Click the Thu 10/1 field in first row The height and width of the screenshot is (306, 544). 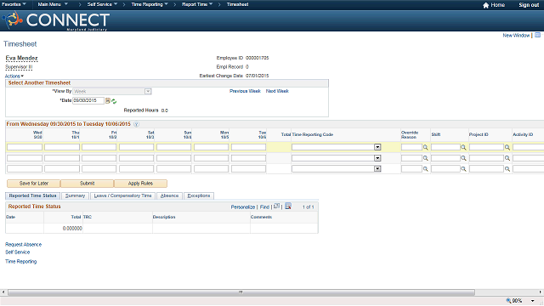[62, 147]
